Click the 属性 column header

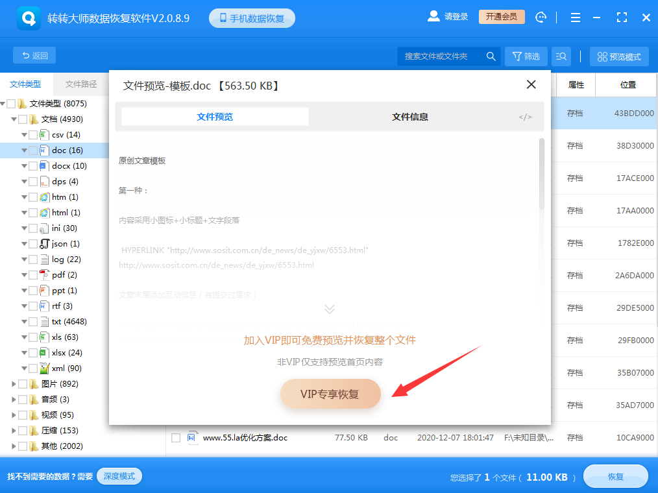576,85
